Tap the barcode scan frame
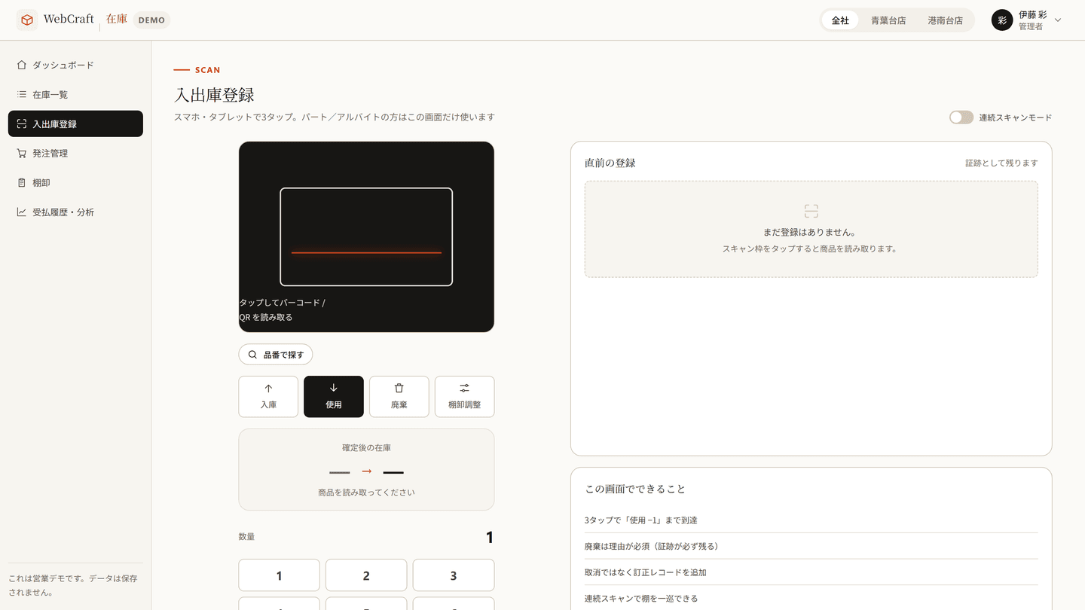The image size is (1085, 610). [366, 236]
